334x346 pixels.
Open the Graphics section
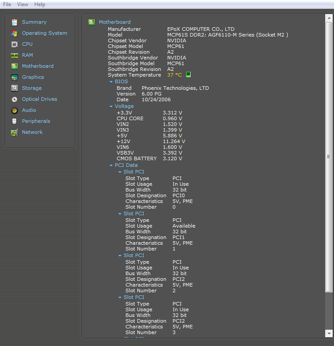click(33, 77)
